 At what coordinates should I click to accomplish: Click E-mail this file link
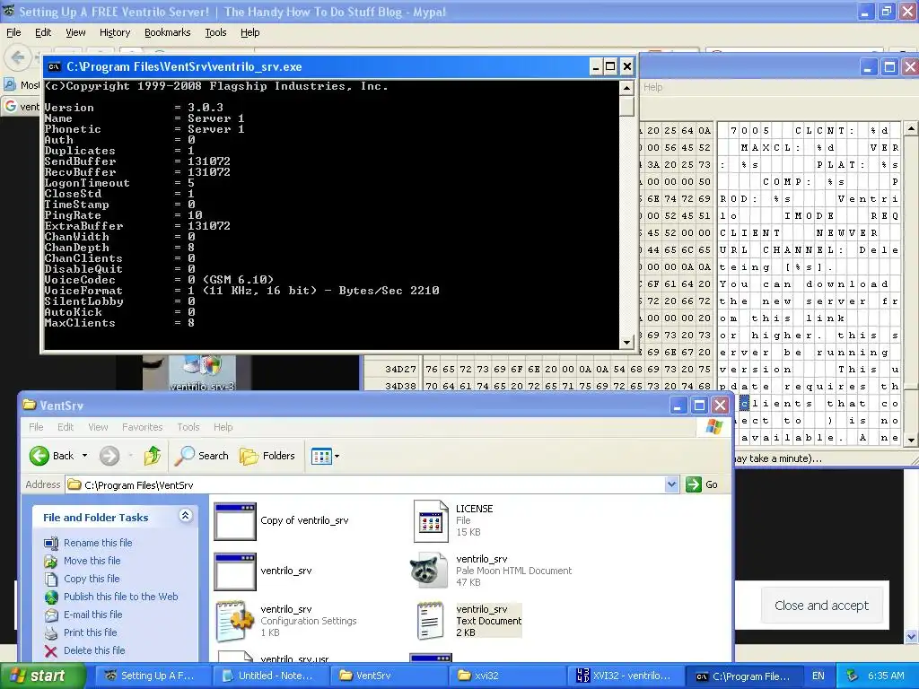93,615
